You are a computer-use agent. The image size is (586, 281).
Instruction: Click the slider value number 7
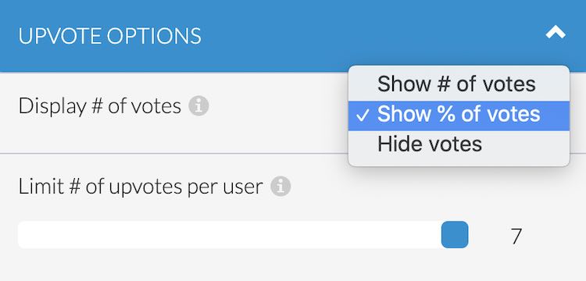pyautogui.click(x=516, y=236)
